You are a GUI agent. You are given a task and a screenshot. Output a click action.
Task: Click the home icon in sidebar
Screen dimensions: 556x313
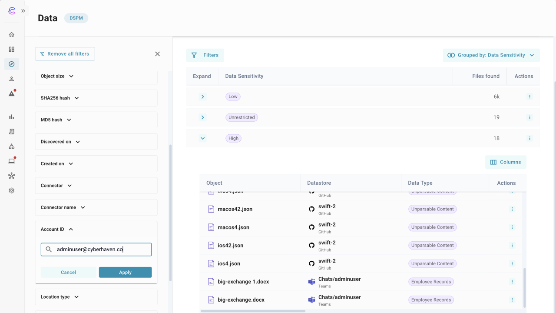12,35
